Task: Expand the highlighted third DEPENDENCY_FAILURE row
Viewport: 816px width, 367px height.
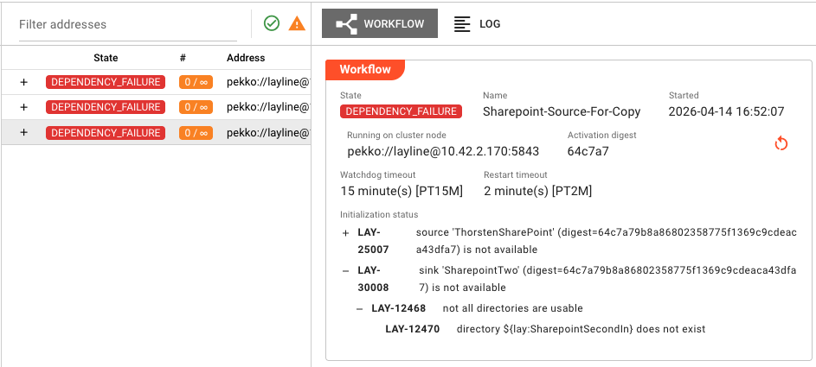Action: click(23, 132)
